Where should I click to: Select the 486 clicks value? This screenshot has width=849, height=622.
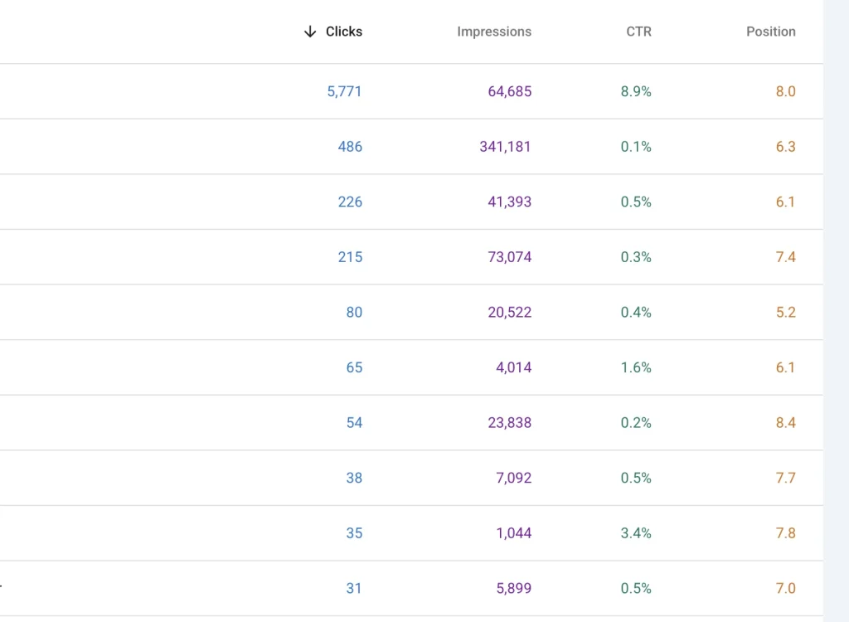click(x=350, y=146)
